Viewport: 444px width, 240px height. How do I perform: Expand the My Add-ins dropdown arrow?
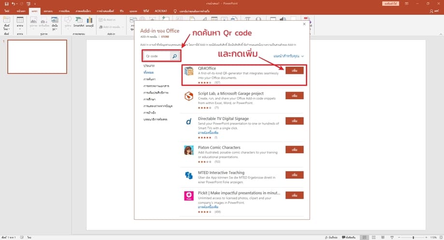pos(123,27)
